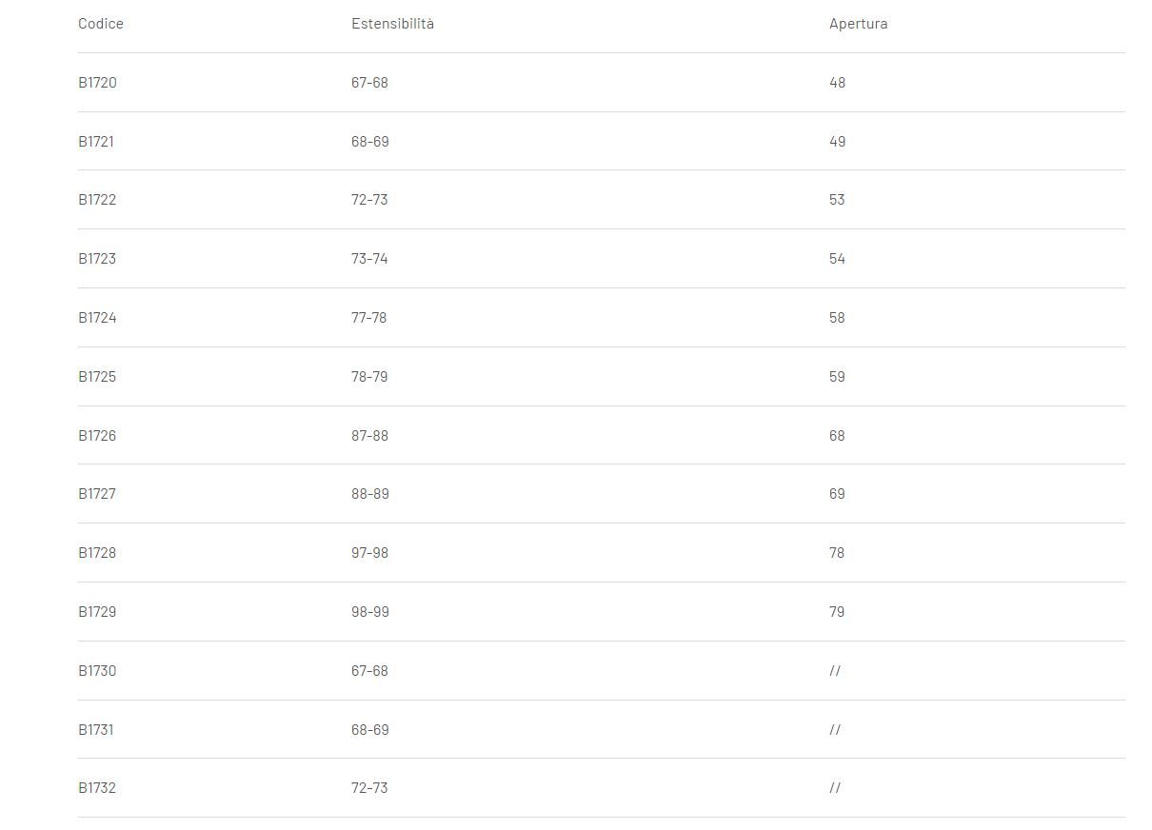Click code B1723
1152x830 pixels.
tap(97, 259)
